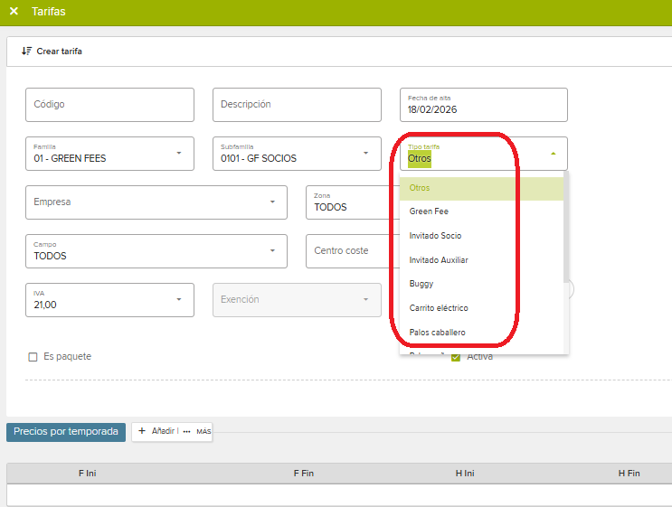
Task: Select Green Fee from the list
Action: tap(429, 211)
